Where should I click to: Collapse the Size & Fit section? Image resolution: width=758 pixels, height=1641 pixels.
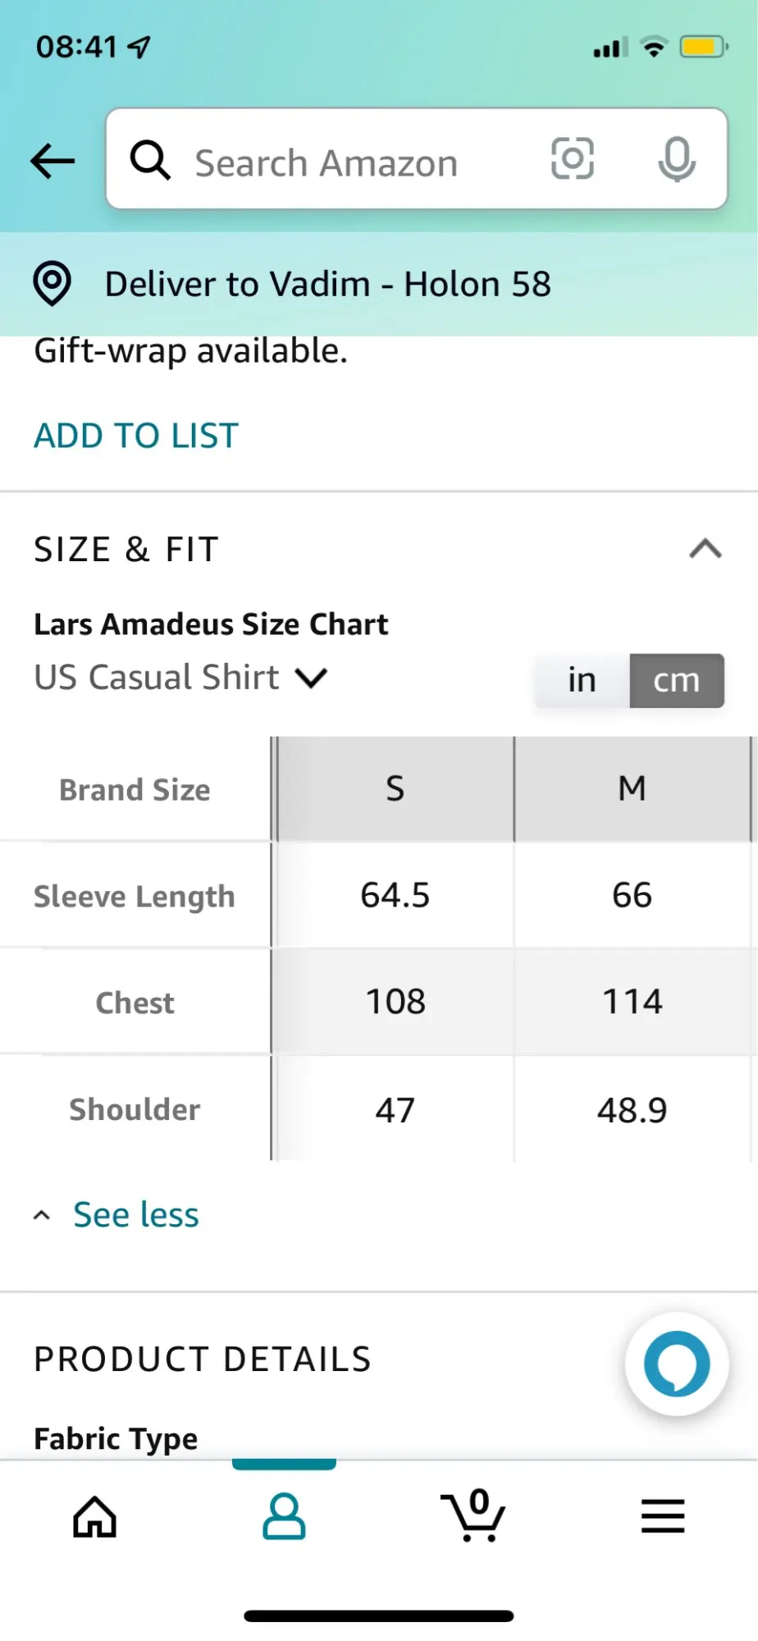point(705,549)
